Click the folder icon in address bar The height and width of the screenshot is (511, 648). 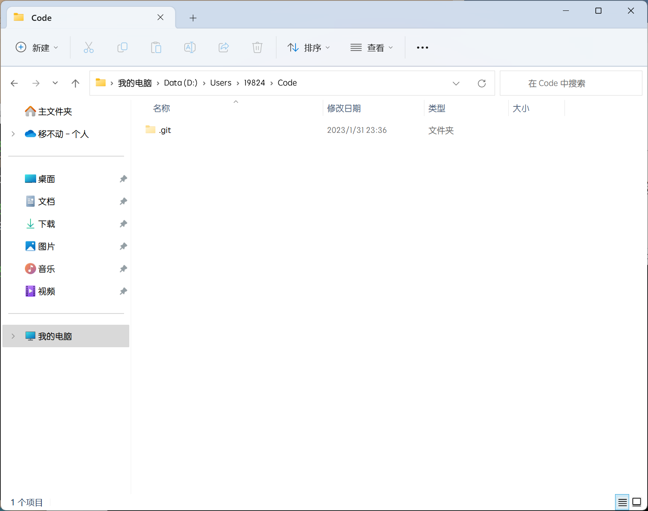pyautogui.click(x=100, y=83)
